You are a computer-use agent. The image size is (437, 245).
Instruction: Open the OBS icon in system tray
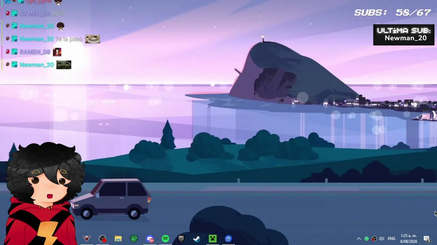374,239
